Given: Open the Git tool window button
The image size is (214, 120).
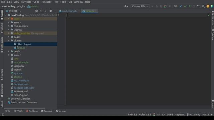Looking at the screenshot, I should 8,111.
